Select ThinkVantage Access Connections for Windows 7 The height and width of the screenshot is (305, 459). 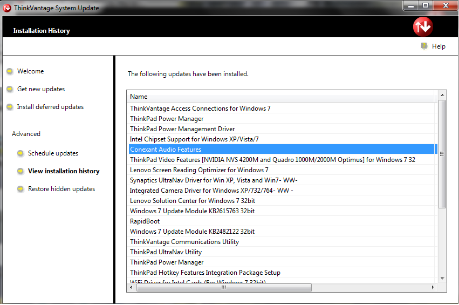[x=282, y=109]
